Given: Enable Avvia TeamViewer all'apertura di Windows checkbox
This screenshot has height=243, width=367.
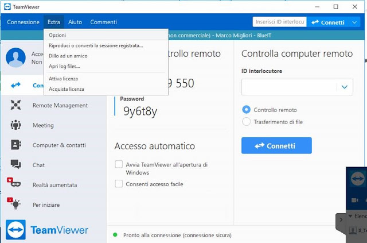Looking at the screenshot, I should (119, 164).
